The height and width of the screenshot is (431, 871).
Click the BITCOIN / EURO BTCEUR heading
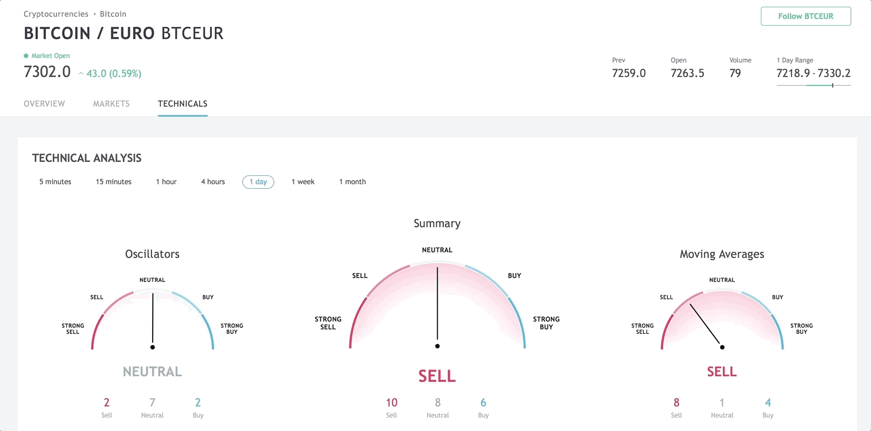click(x=124, y=33)
